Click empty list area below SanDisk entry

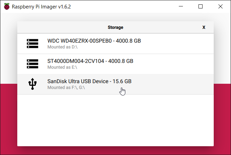pyautogui.click(x=115, y=118)
